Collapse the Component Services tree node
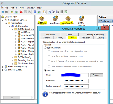Screen dimensions: 113x104 (3, 20)
